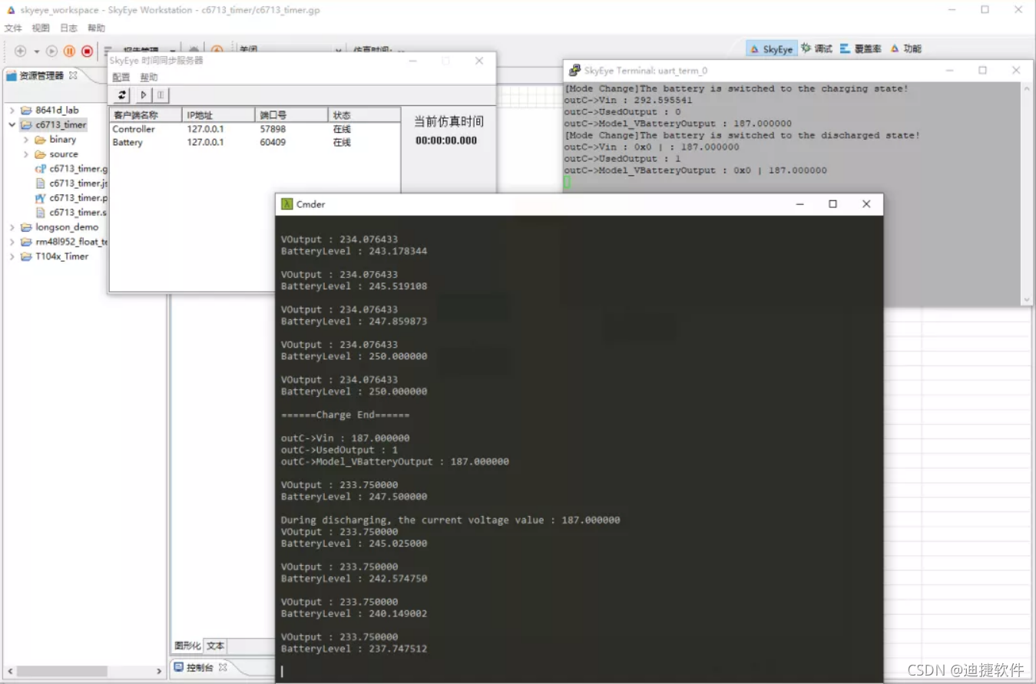Screen dimensions: 1036x684
Task: Select the source folder
Action: click(56, 154)
